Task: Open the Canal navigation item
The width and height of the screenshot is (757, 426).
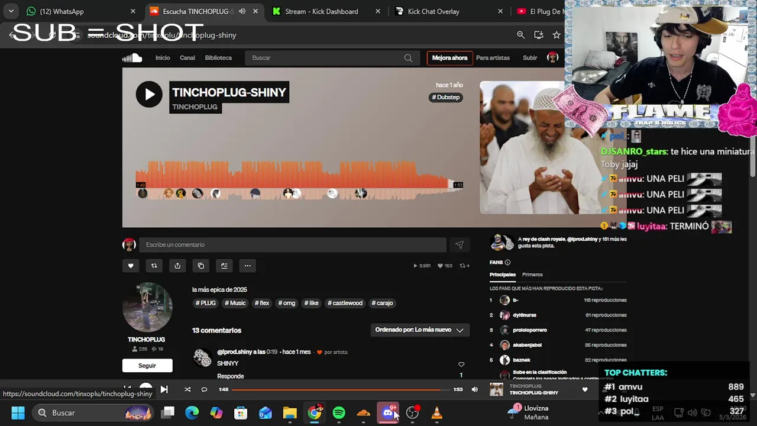Action: pyautogui.click(x=187, y=58)
